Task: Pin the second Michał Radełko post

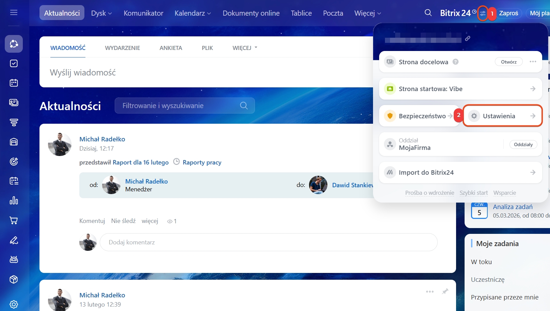Action: click(445, 291)
